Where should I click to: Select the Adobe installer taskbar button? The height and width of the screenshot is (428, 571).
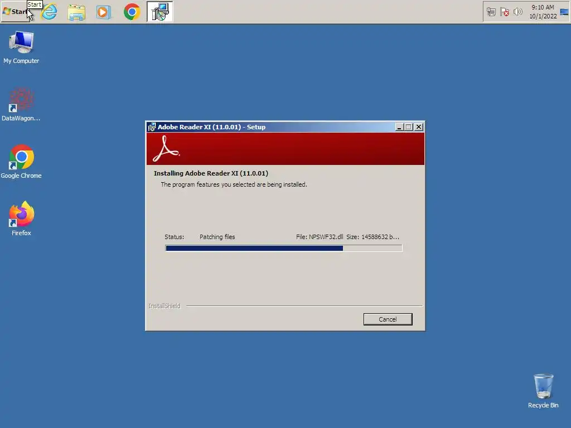click(x=160, y=12)
